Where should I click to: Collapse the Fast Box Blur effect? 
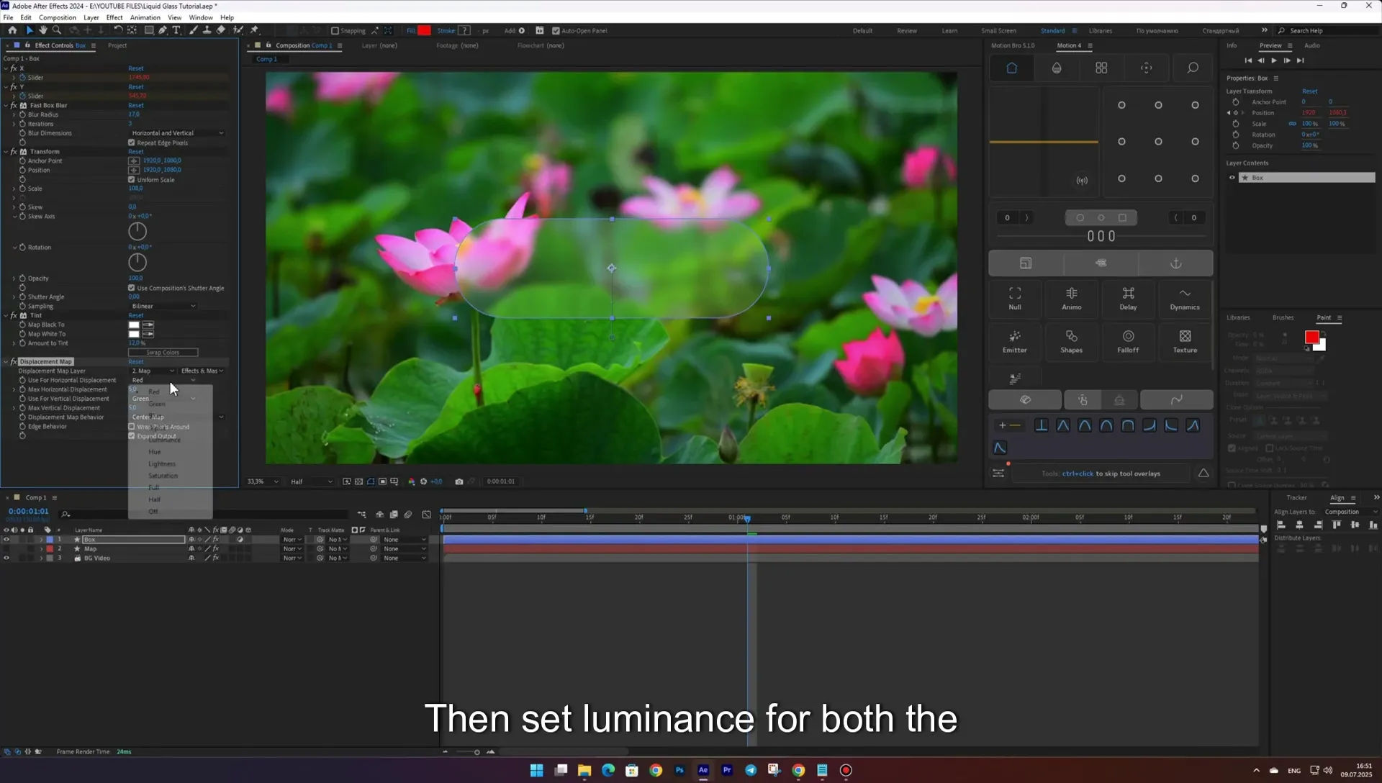[x=6, y=105]
